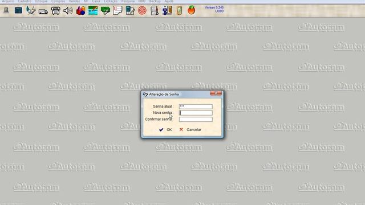Click the orange fruit toolbar icon
Image resolution: width=365 pixels, height=205 pixels.
192,10
